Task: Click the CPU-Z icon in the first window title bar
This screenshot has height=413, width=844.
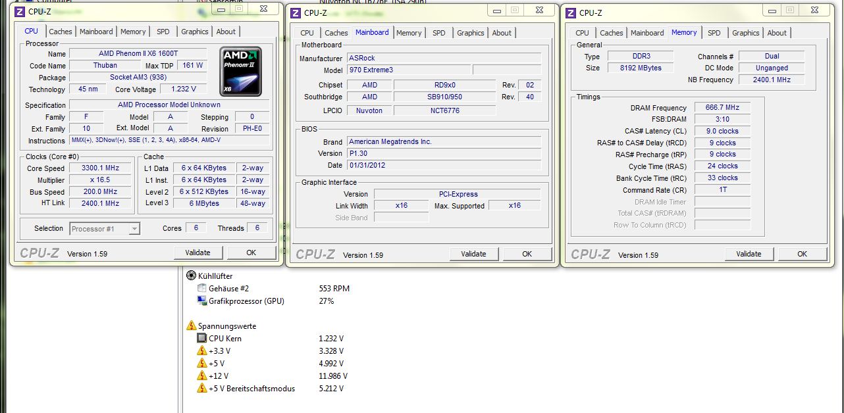Action: point(20,11)
